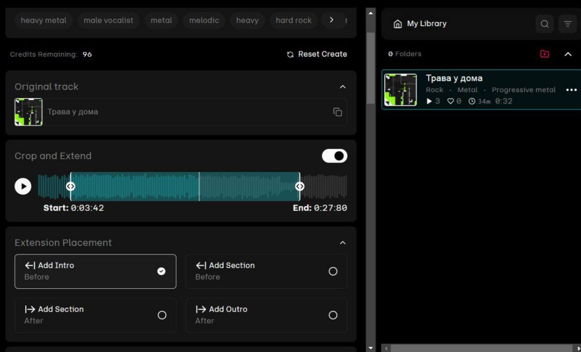Collapse the Original track section
This screenshot has width=581, height=352.
(x=343, y=87)
